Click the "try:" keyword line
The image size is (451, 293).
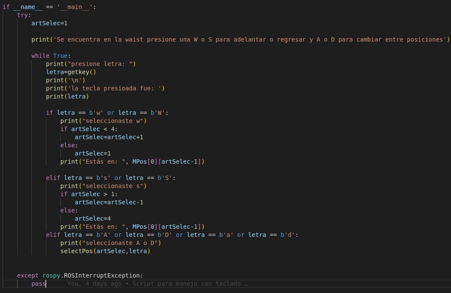24,15
